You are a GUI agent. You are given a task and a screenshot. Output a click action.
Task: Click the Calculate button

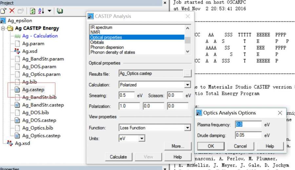(x=118, y=157)
